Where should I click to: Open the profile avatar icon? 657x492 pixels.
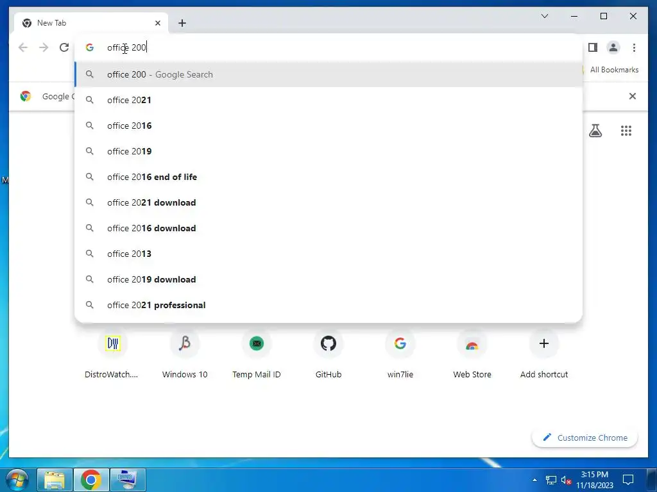coord(613,47)
